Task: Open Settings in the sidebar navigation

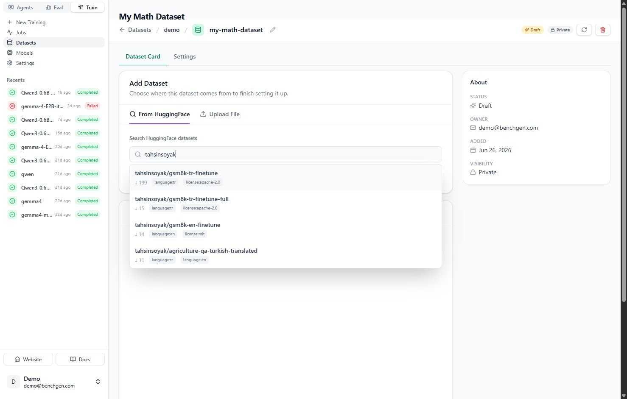Action: 54,63
